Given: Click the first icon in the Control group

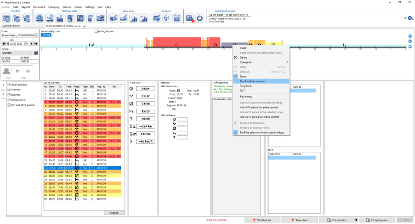Looking at the screenshot, I should (6, 18).
